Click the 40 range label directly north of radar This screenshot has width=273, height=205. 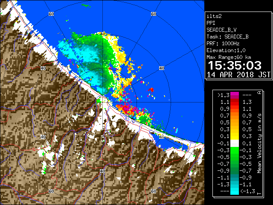point(102,34)
